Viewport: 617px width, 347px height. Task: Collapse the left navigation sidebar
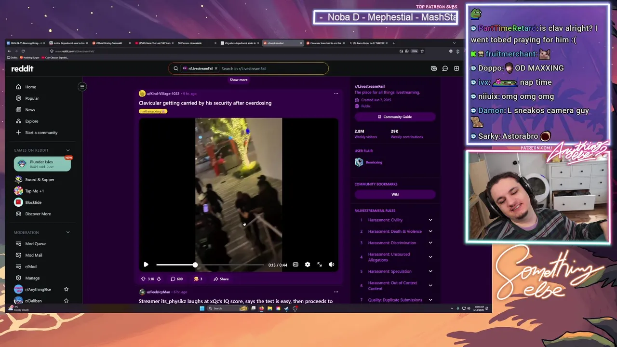(82, 87)
